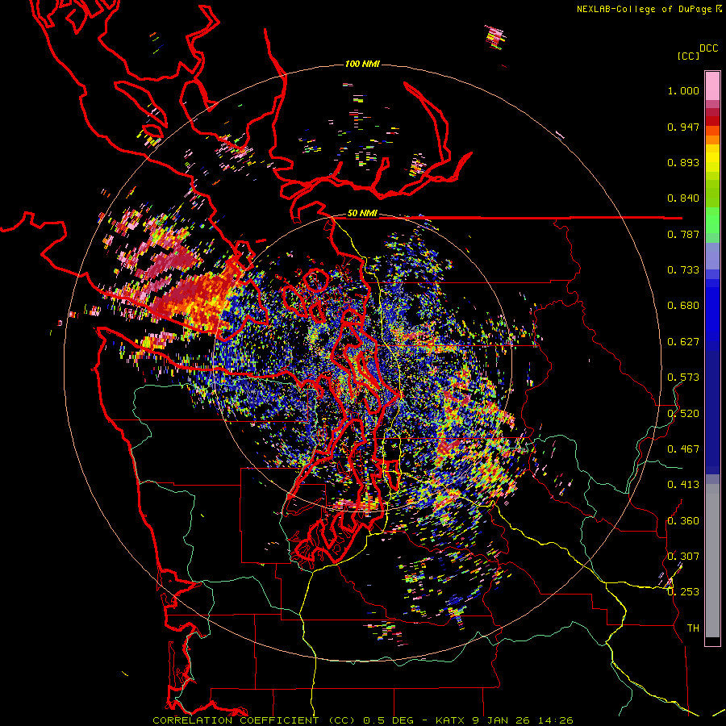Click the 0.787 color scale value
Image resolution: width=726 pixels, height=726 pixels.
point(683,234)
